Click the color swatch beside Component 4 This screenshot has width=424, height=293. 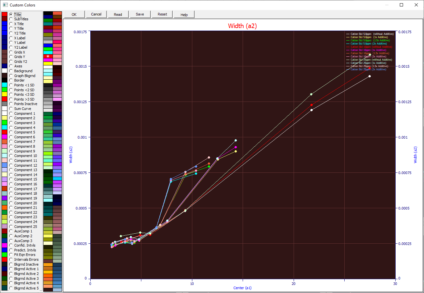[5, 128]
